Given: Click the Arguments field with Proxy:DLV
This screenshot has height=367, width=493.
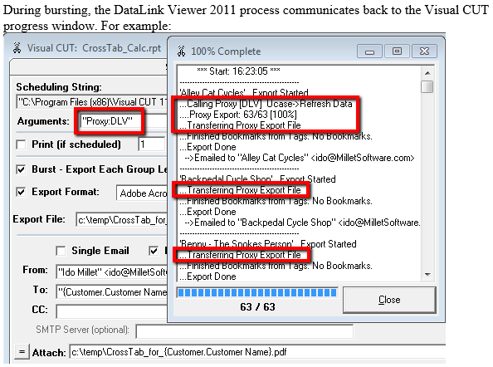Looking at the screenshot, I should pyautogui.click(x=110, y=121).
